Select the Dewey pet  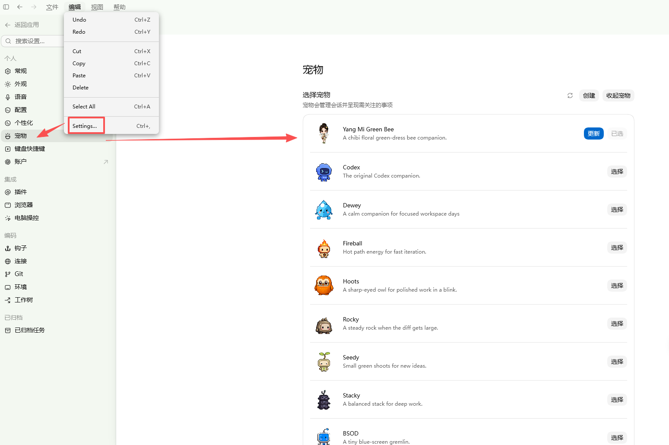coord(617,210)
